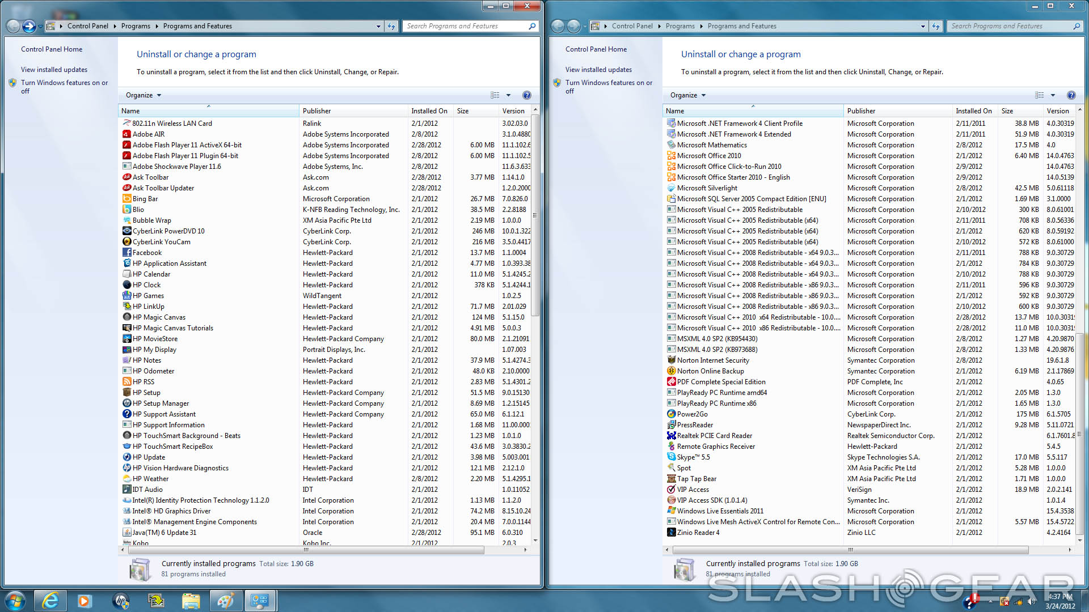Viewport: 1089px width, 612px height.
Task: Click the refresh icon beside left address bar
Action: pos(391,26)
